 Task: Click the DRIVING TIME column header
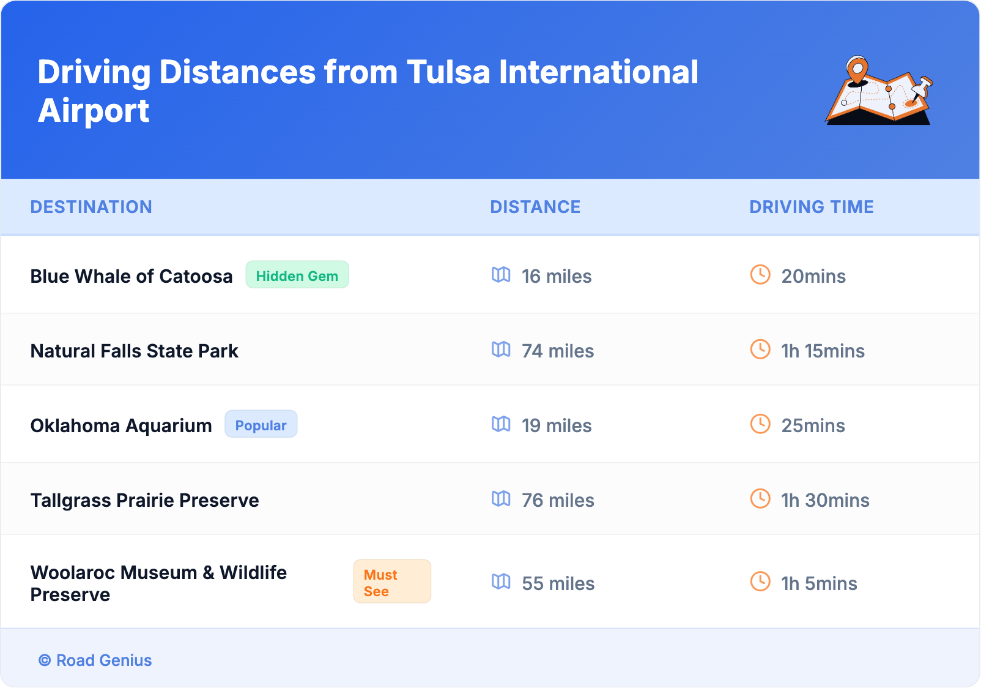tap(811, 207)
